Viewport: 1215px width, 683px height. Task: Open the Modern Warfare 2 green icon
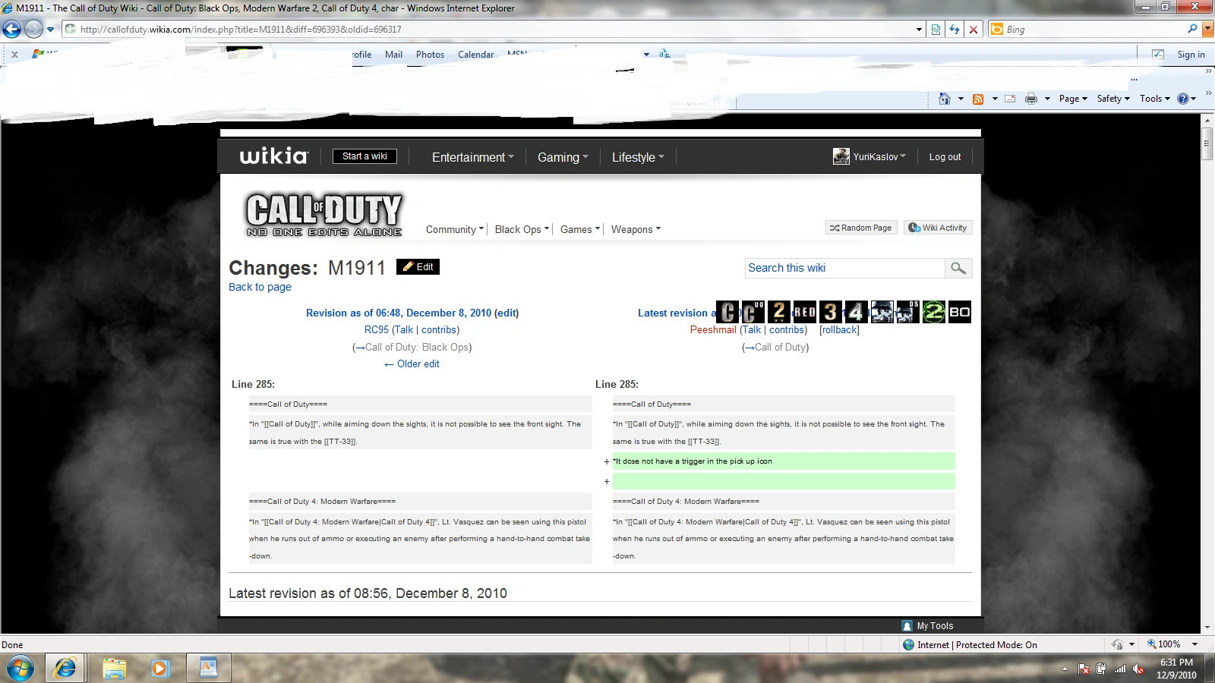tap(934, 312)
